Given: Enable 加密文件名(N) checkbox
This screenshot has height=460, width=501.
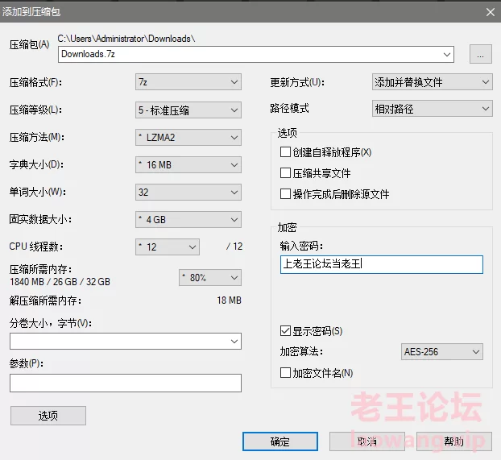Looking at the screenshot, I should point(285,373).
